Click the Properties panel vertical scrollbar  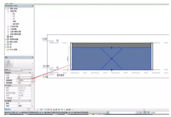coord(33,79)
